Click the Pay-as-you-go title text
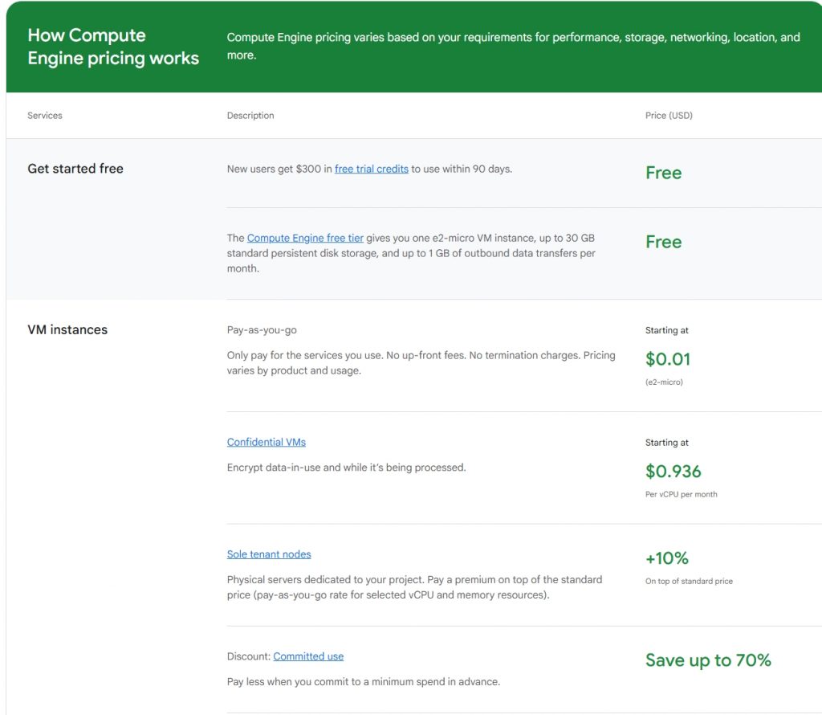822x715 pixels. tap(262, 330)
